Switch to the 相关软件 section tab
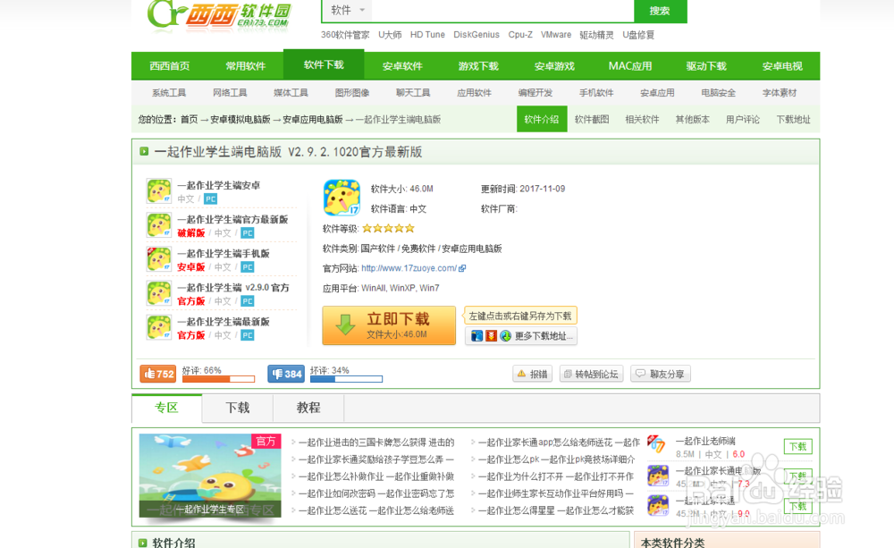The image size is (894, 548). (642, 119)
